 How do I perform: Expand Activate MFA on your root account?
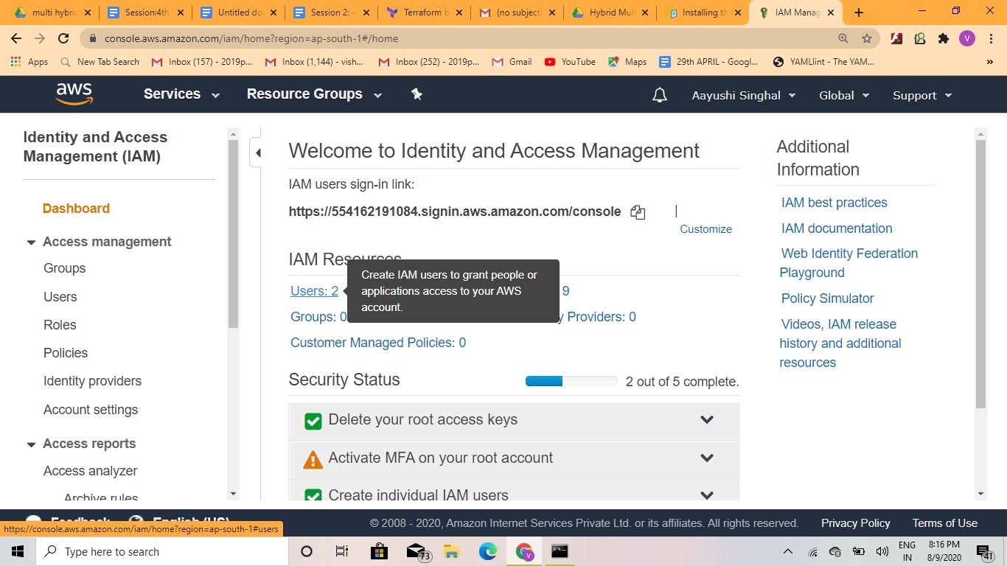(x=707, y=458)
